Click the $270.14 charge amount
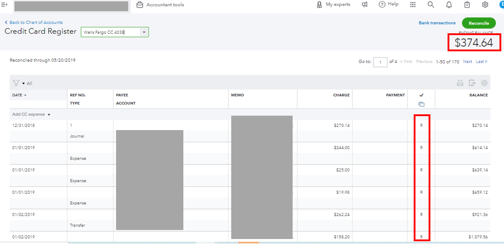This screenshot has width=504, height=248. [x=342, y=126]
